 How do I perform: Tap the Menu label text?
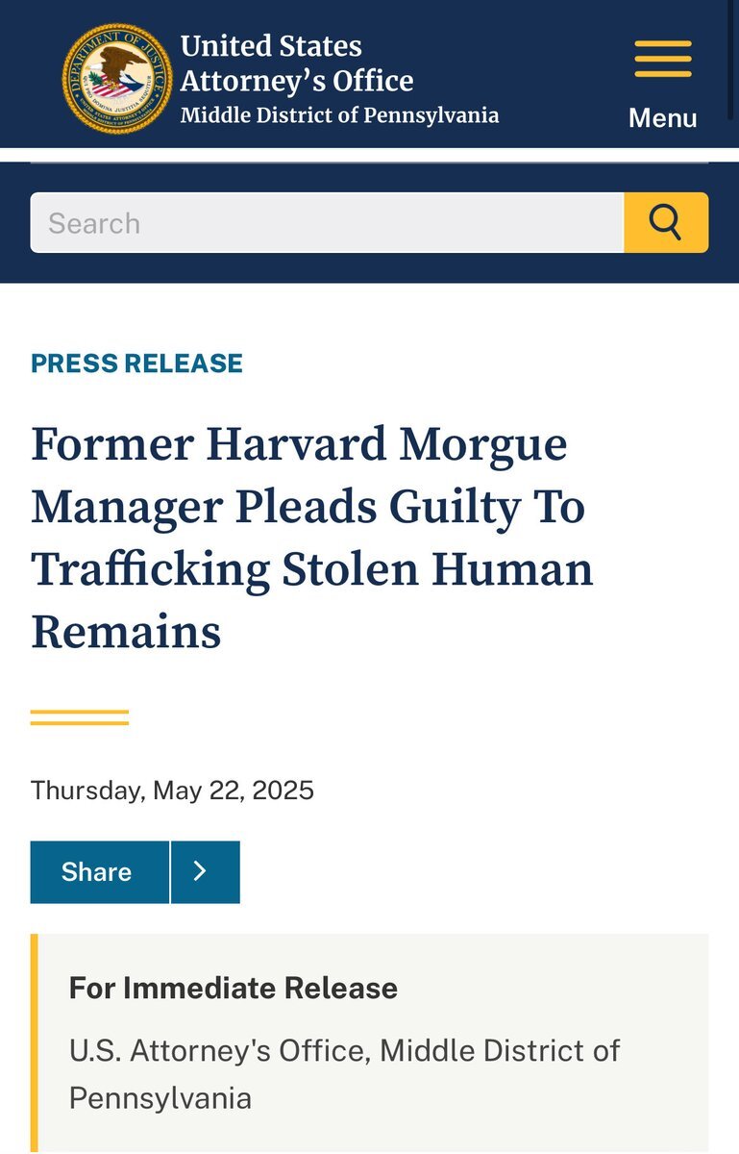tap(662, 118)
